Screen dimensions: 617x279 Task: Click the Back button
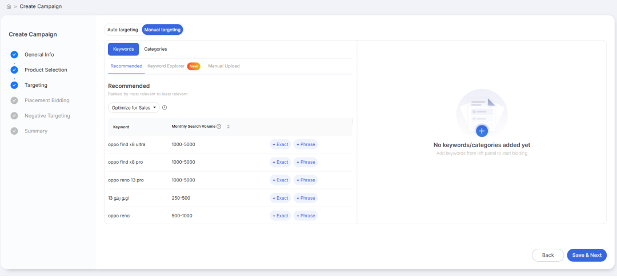pos(548,255)
